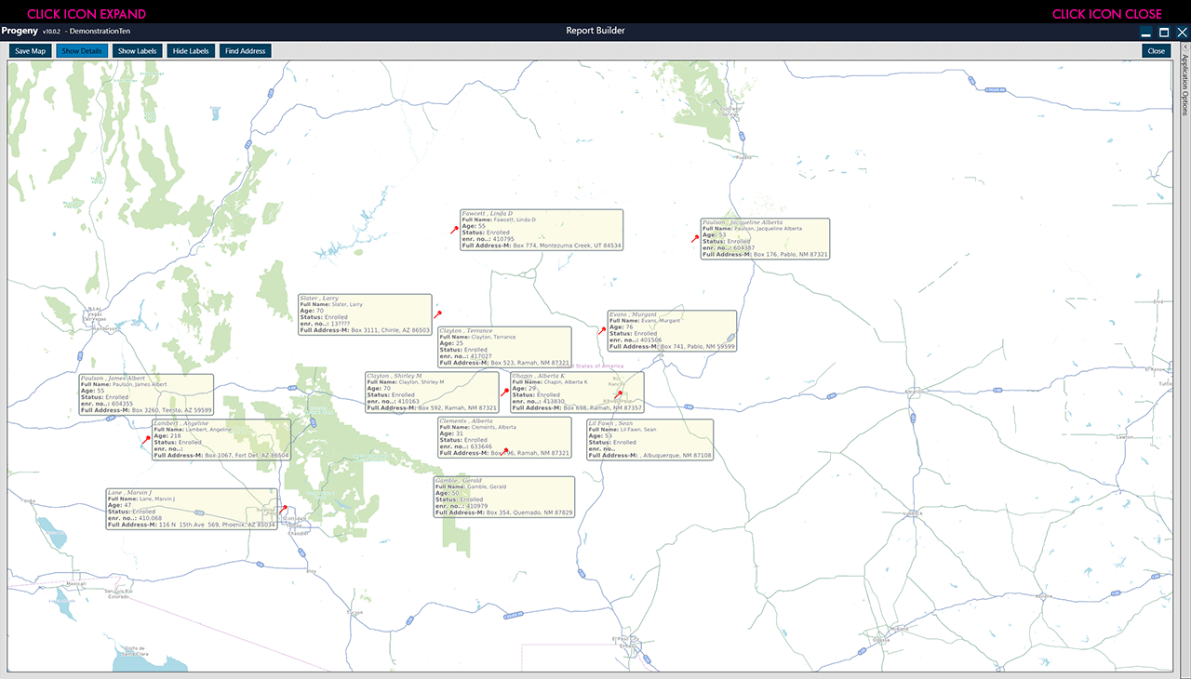Minimize the Progeny window
The width and height of the screenshot is (1191, 679).
[1145, 32]
